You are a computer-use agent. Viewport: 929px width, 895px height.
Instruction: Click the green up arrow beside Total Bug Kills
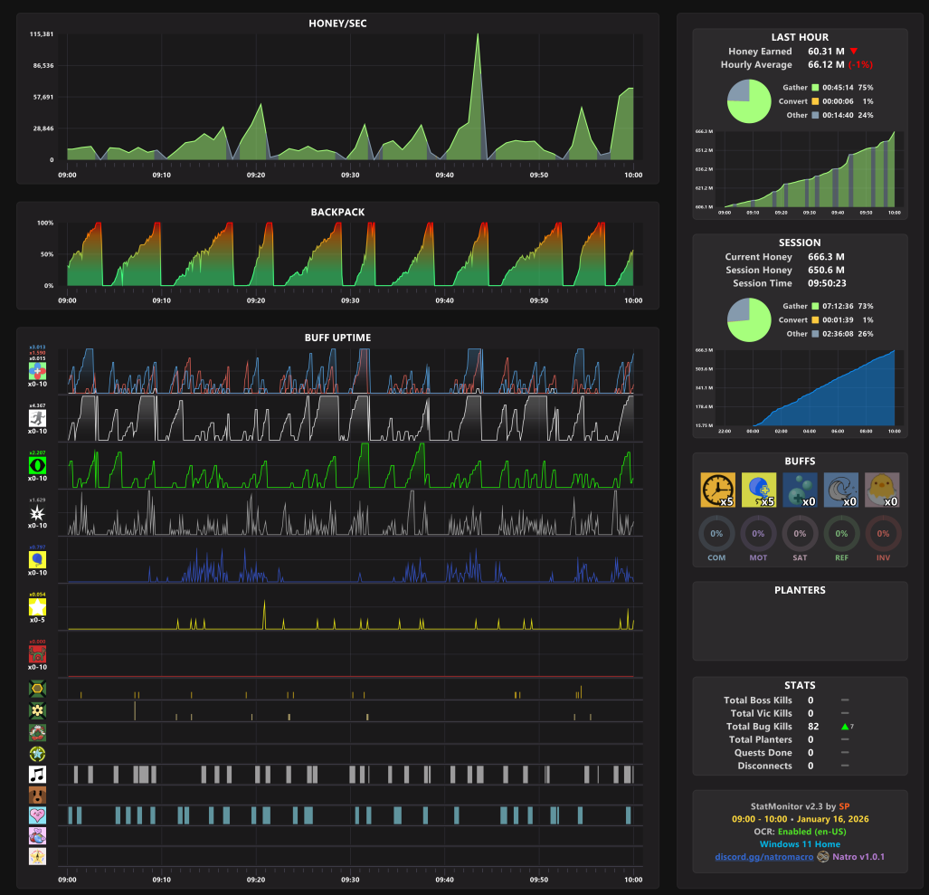[845, 727]
